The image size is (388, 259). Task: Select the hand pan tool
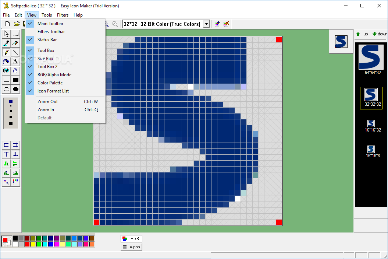(15, 71)
